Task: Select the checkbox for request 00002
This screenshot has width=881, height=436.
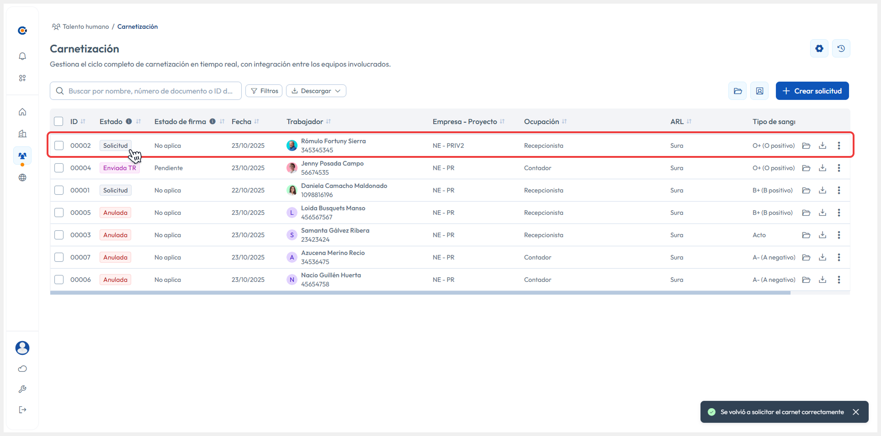Action: coord(59,145)
